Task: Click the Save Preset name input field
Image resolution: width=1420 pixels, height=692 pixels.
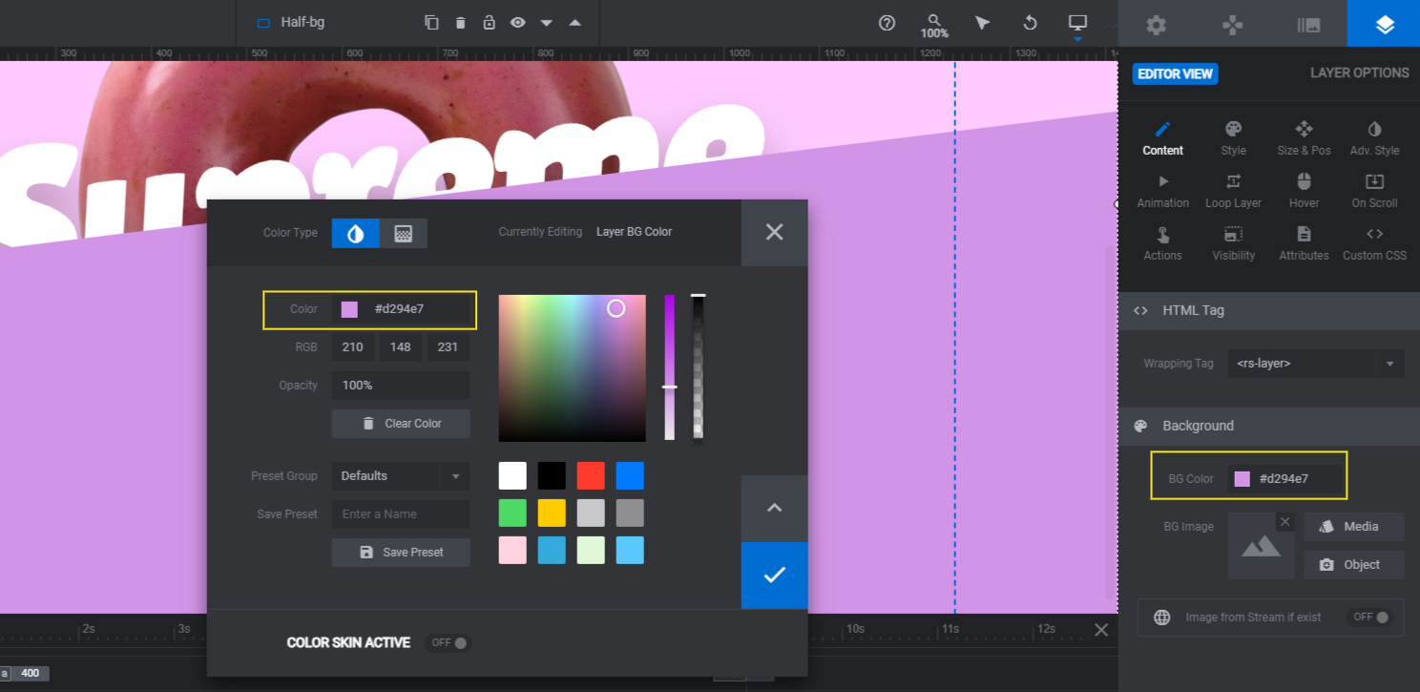Action: point(401,514)
